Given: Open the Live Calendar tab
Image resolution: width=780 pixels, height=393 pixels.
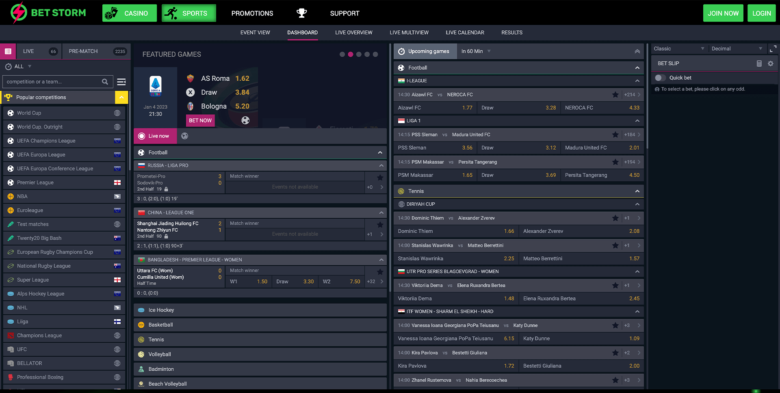Looking at the screenshot, I should point(465,32).
